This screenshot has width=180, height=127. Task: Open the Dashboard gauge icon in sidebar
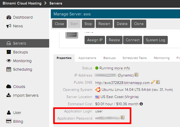pos(9,17)
